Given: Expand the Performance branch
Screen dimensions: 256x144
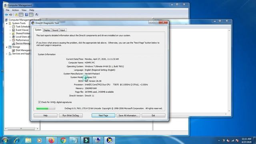Looking at the screenshot, I should (x=10, y=40).
